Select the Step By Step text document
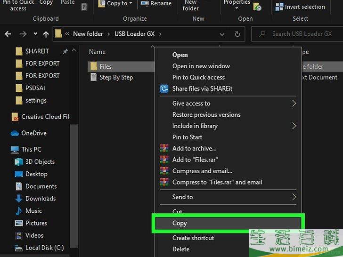This screenshot has width=343, height=257. click(x=112, y=77)
